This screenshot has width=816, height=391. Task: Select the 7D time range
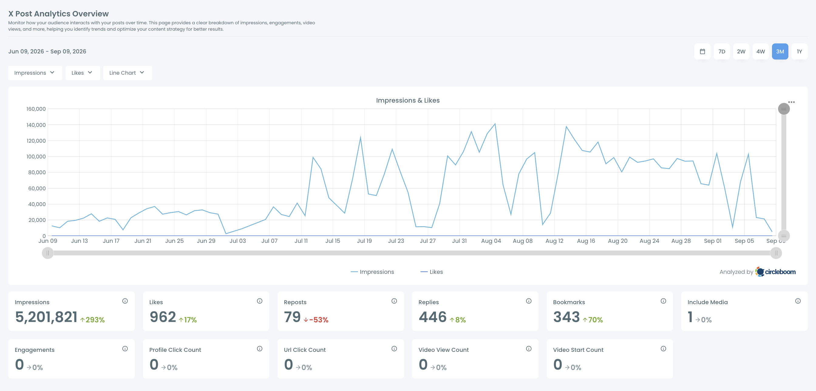(x=722, y=51)
